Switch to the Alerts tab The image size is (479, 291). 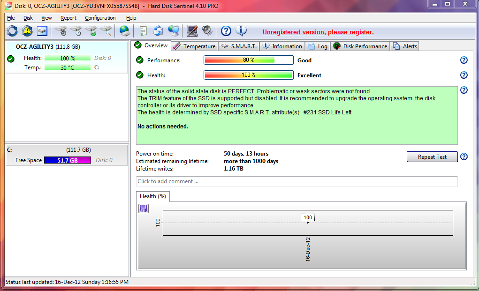pyautogui.click(x=405, y=46)
